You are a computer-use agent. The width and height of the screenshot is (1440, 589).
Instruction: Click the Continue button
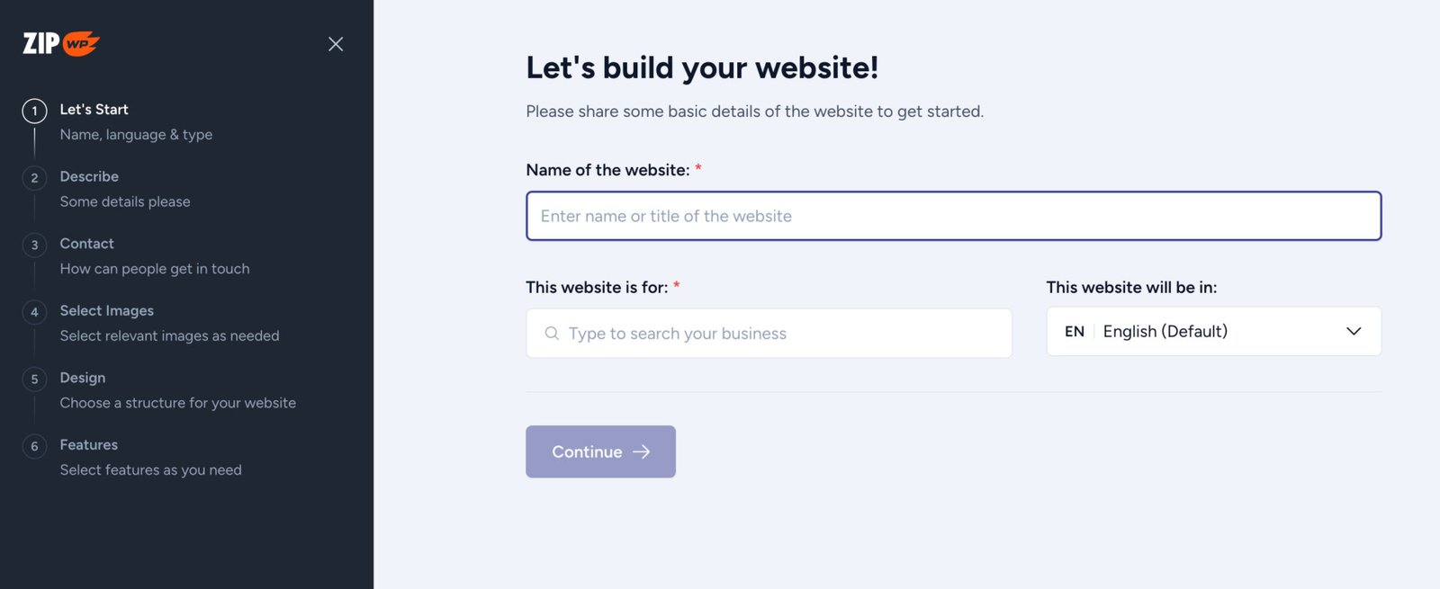[x=600, y=451]
